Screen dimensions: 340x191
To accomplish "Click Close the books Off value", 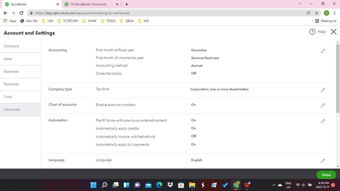I will [x=194, y=73].
